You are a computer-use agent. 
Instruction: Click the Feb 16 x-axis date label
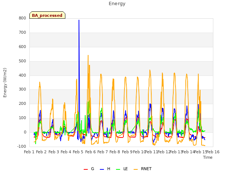(x=213, y=152)
